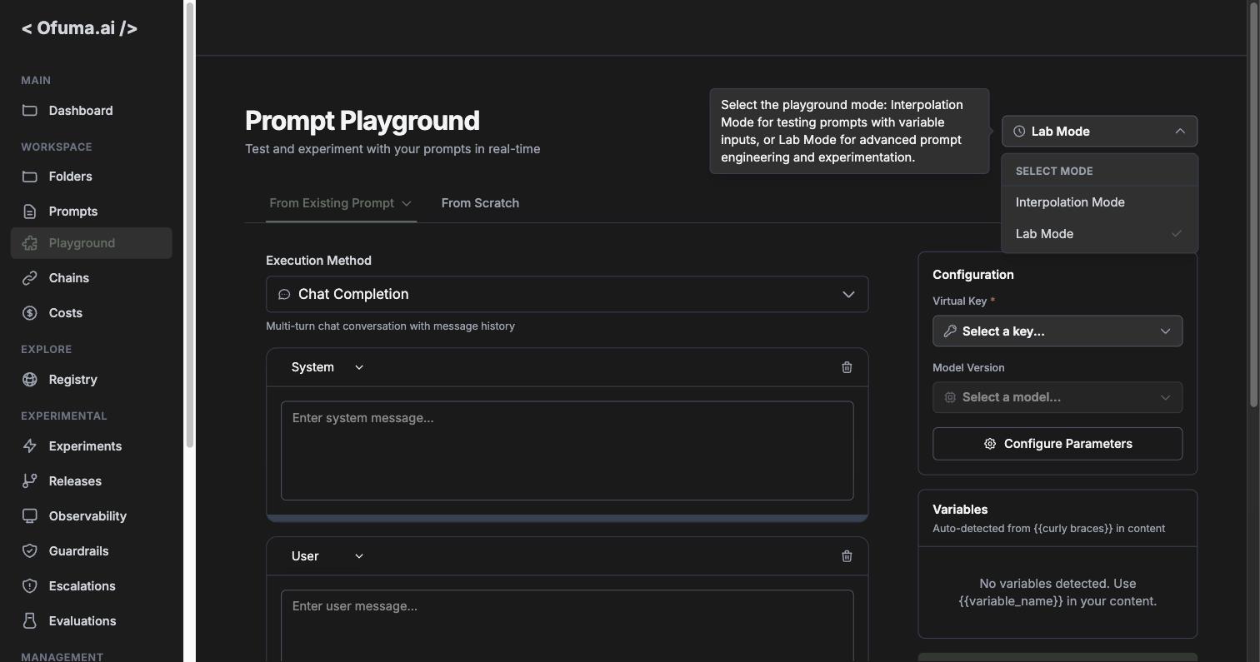Viewport: 1260px width, 662px height.
Task: Navigate to Observability
Action: click(91, 516)
